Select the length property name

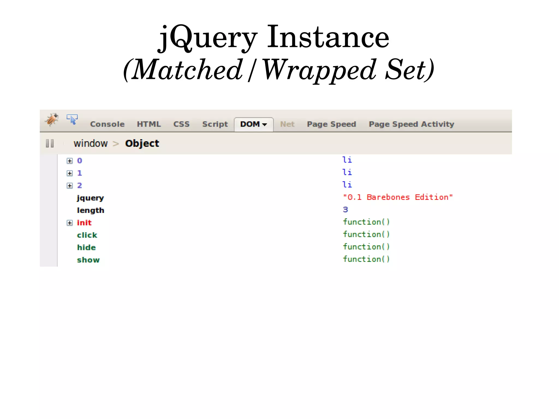coord(91,210)
